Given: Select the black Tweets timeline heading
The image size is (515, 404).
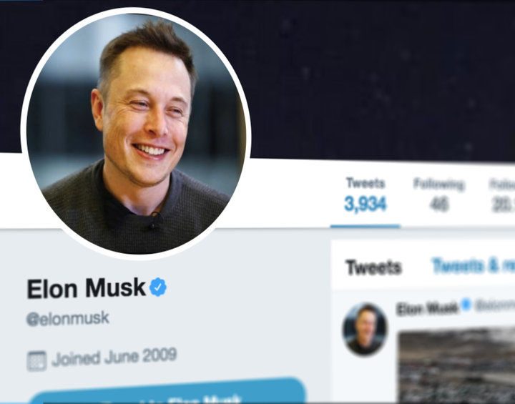Looking at the screenshot, I should click(374, 267).
